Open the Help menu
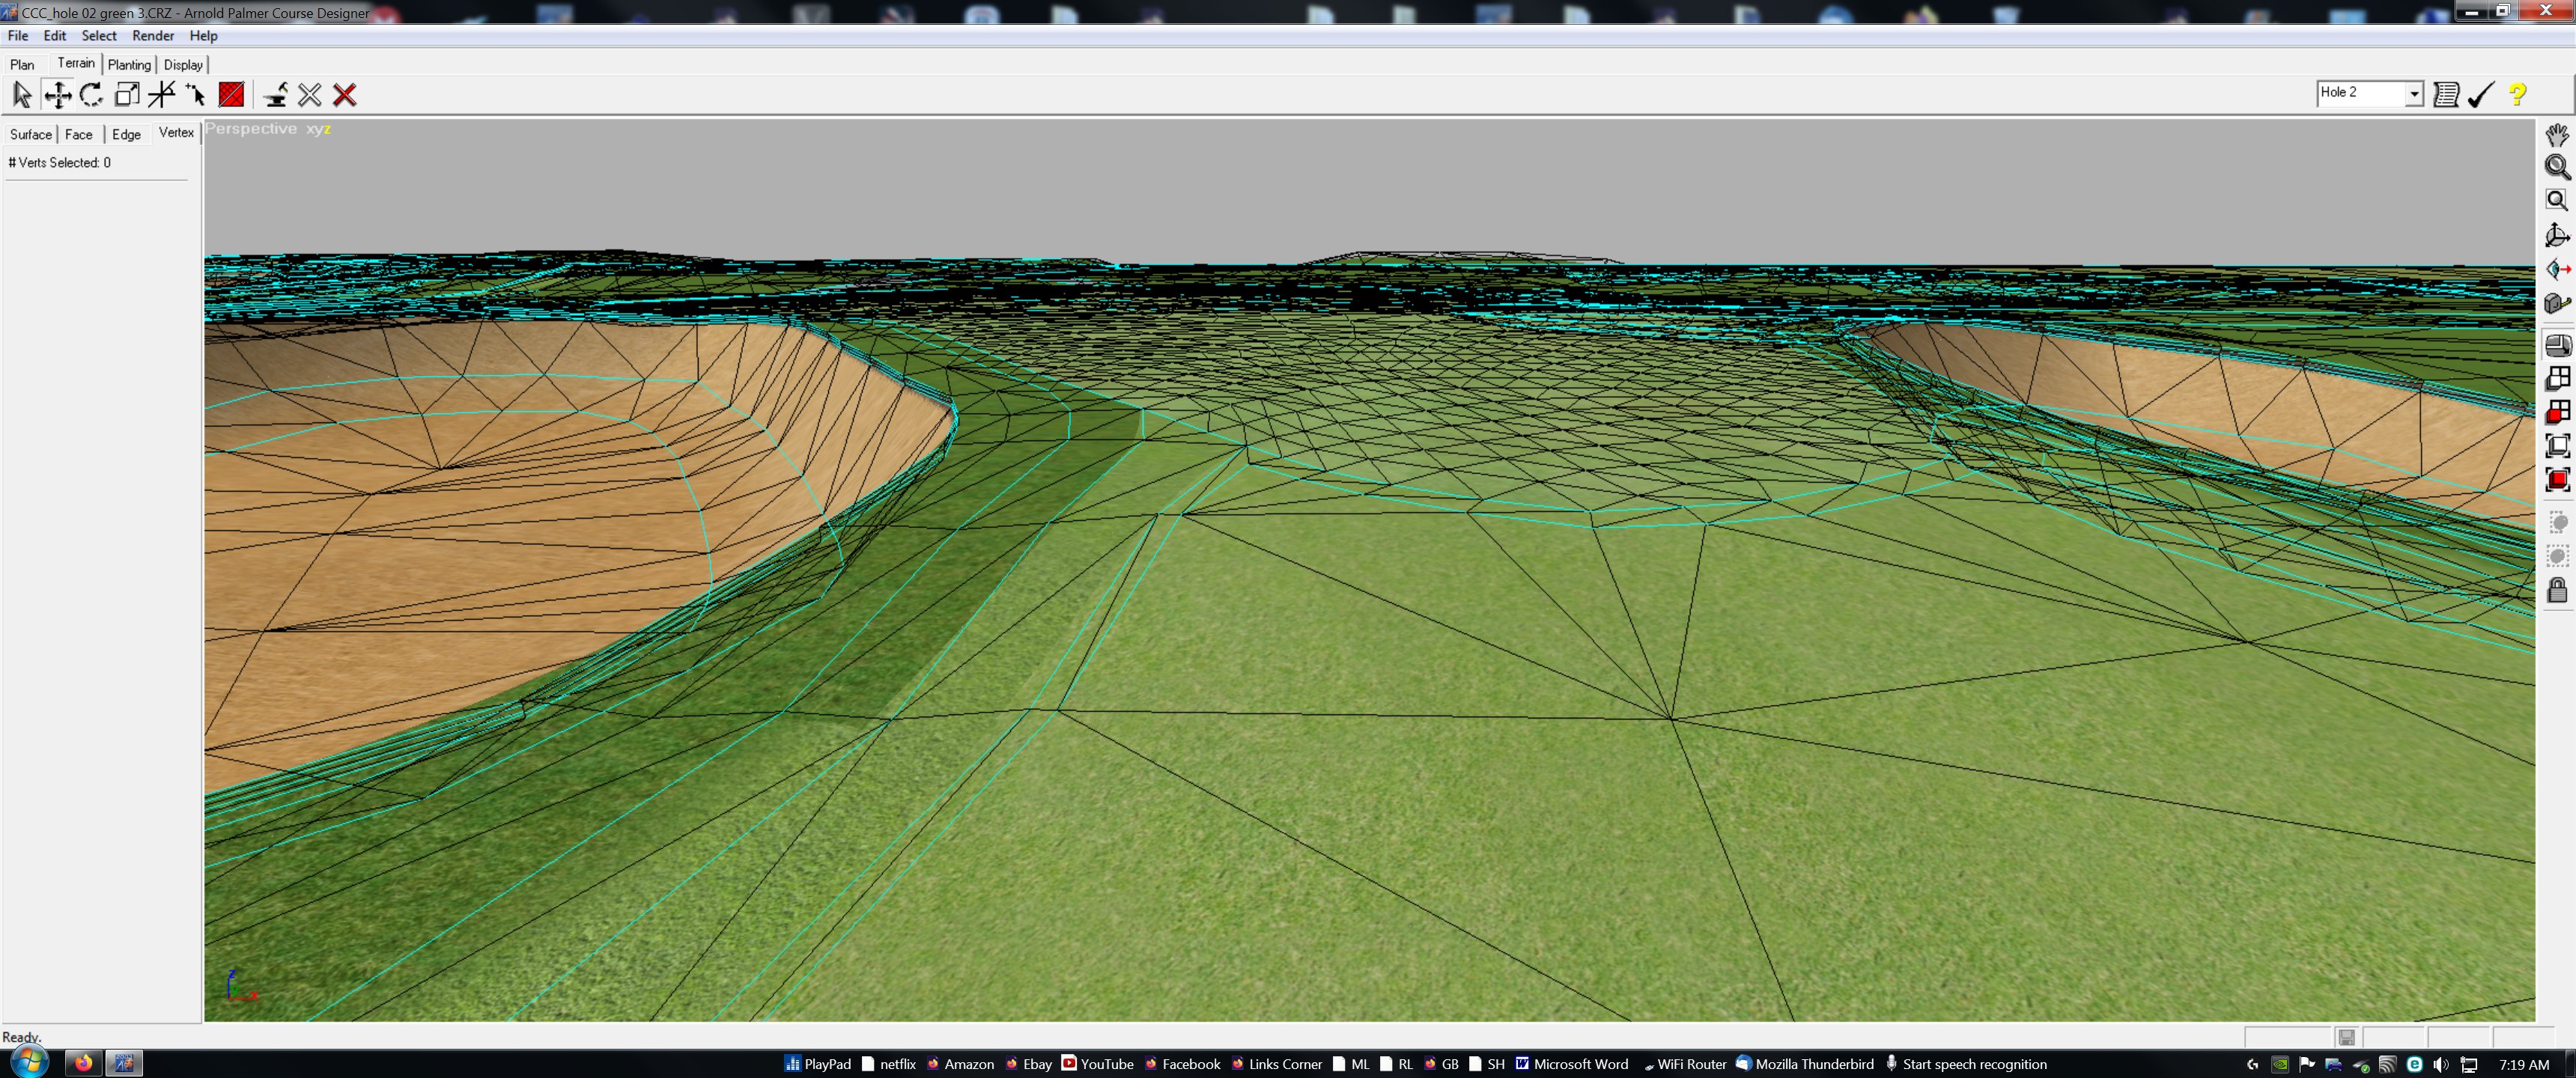Viewport: 2576px width, 1078px height. click(203, 36)
